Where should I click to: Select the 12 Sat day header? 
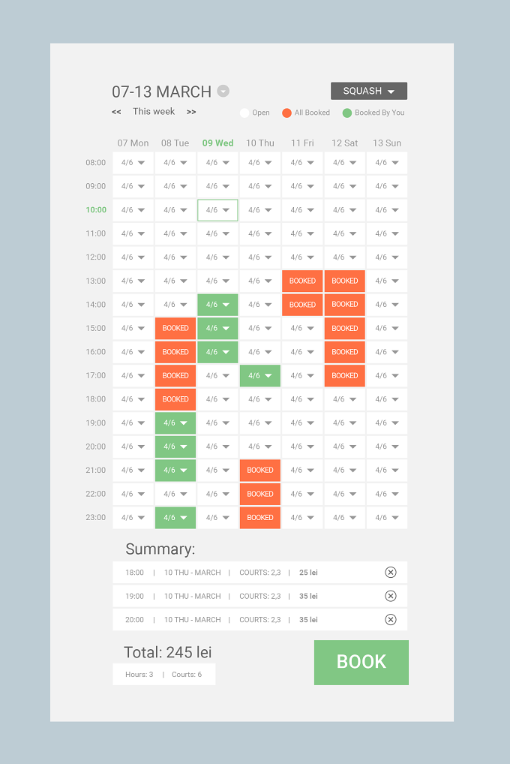[344, 143]
